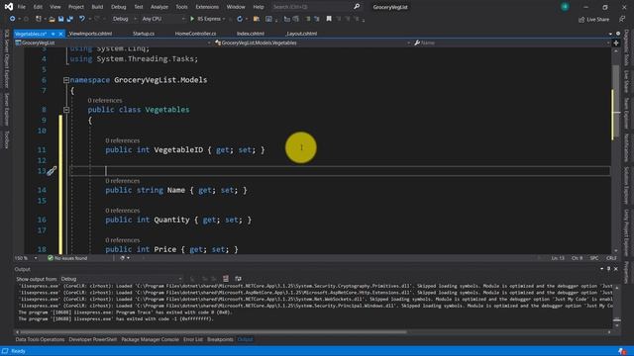Open the Any CPU platform dropdown
The image size is (634, 356).
pos(162,19)
